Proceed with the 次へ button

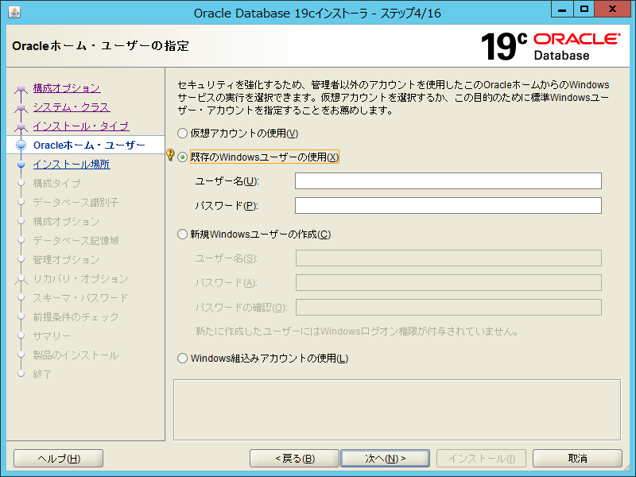click(386, 459)
